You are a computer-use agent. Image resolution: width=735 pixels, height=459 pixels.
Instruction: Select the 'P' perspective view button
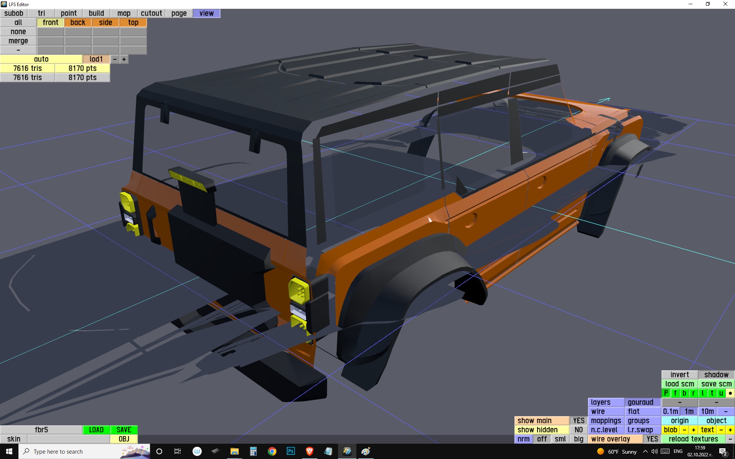(x=666, y=393)
